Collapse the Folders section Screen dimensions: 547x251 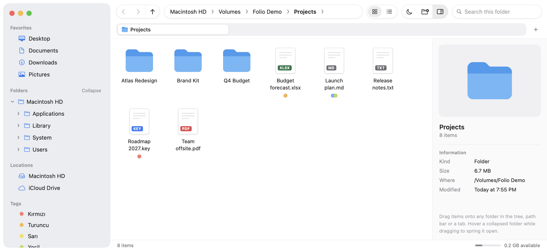tap(91, 90)
